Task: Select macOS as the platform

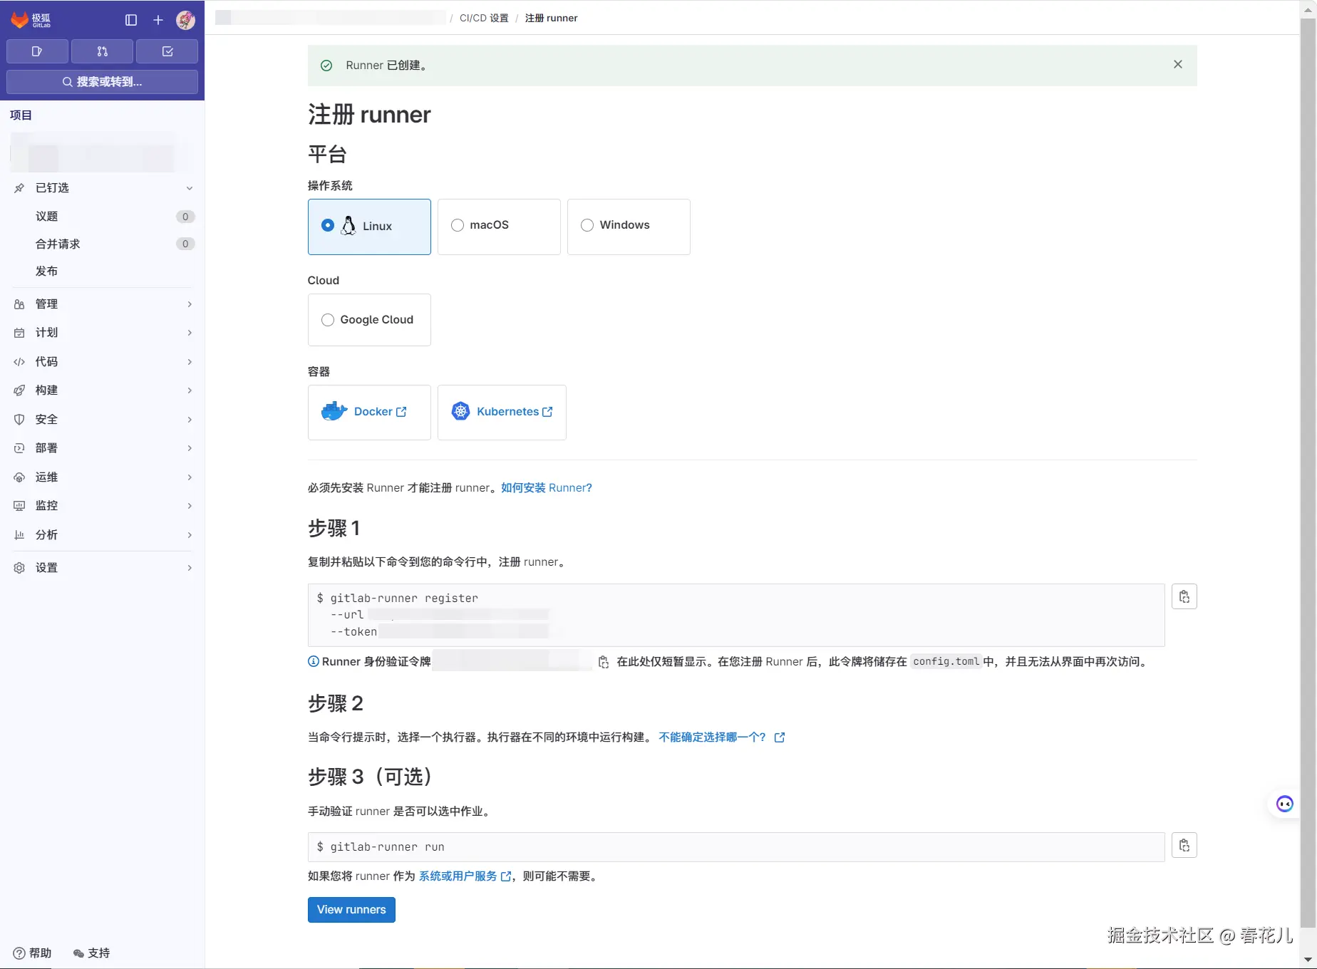Action: pyautogui.click(x=499, y=226)
